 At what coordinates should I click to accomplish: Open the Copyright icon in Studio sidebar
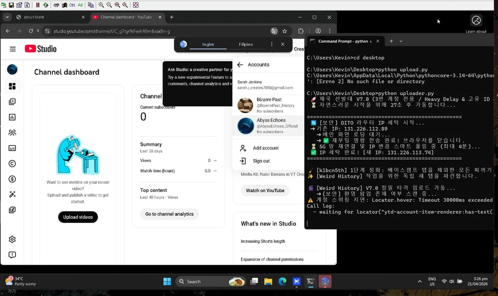point(12,164)
